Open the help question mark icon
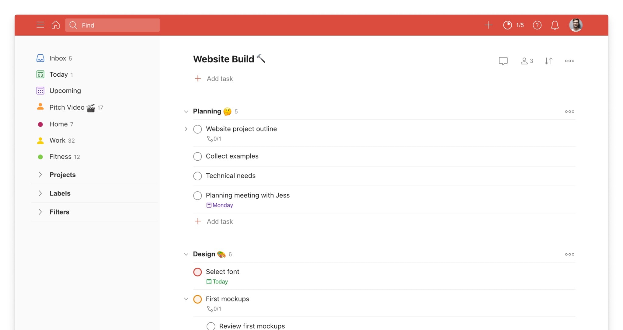Image resolution: width=623 pixels, height=330 pixels. tap(537, 25)
